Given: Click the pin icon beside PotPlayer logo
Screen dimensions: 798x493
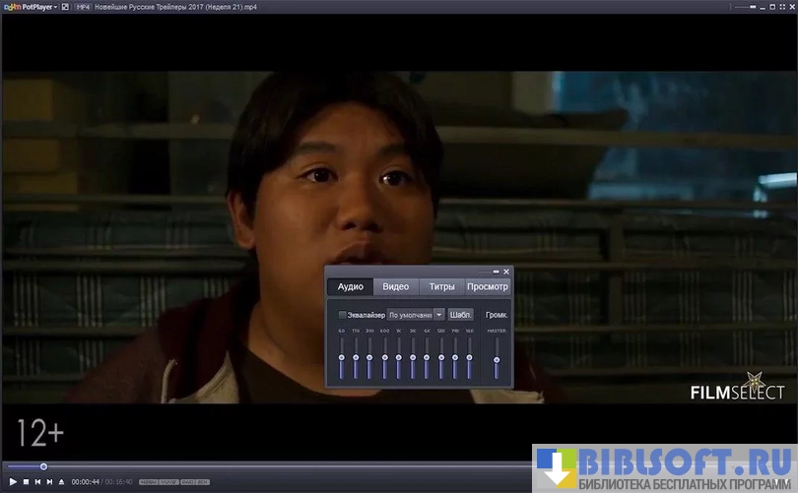Looking at the screenshot, I should pos(65,7).
